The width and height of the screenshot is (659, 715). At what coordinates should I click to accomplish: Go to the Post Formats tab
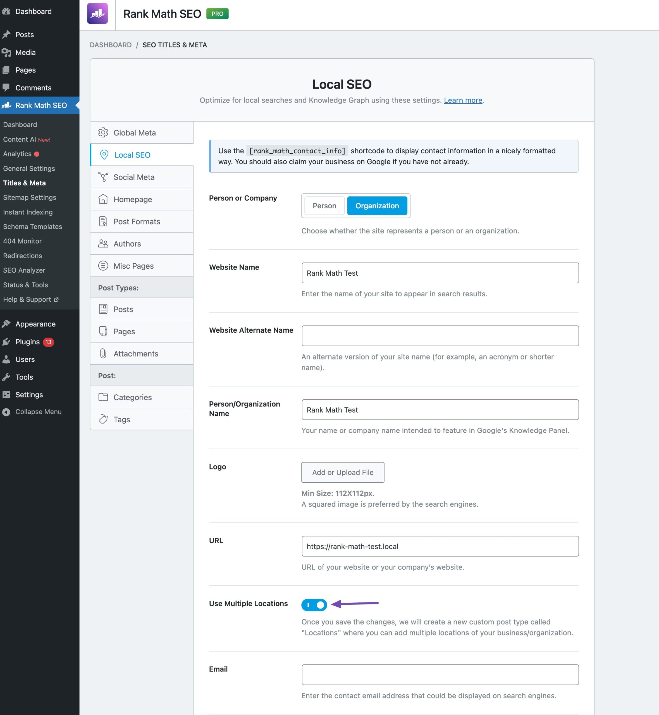142,221
